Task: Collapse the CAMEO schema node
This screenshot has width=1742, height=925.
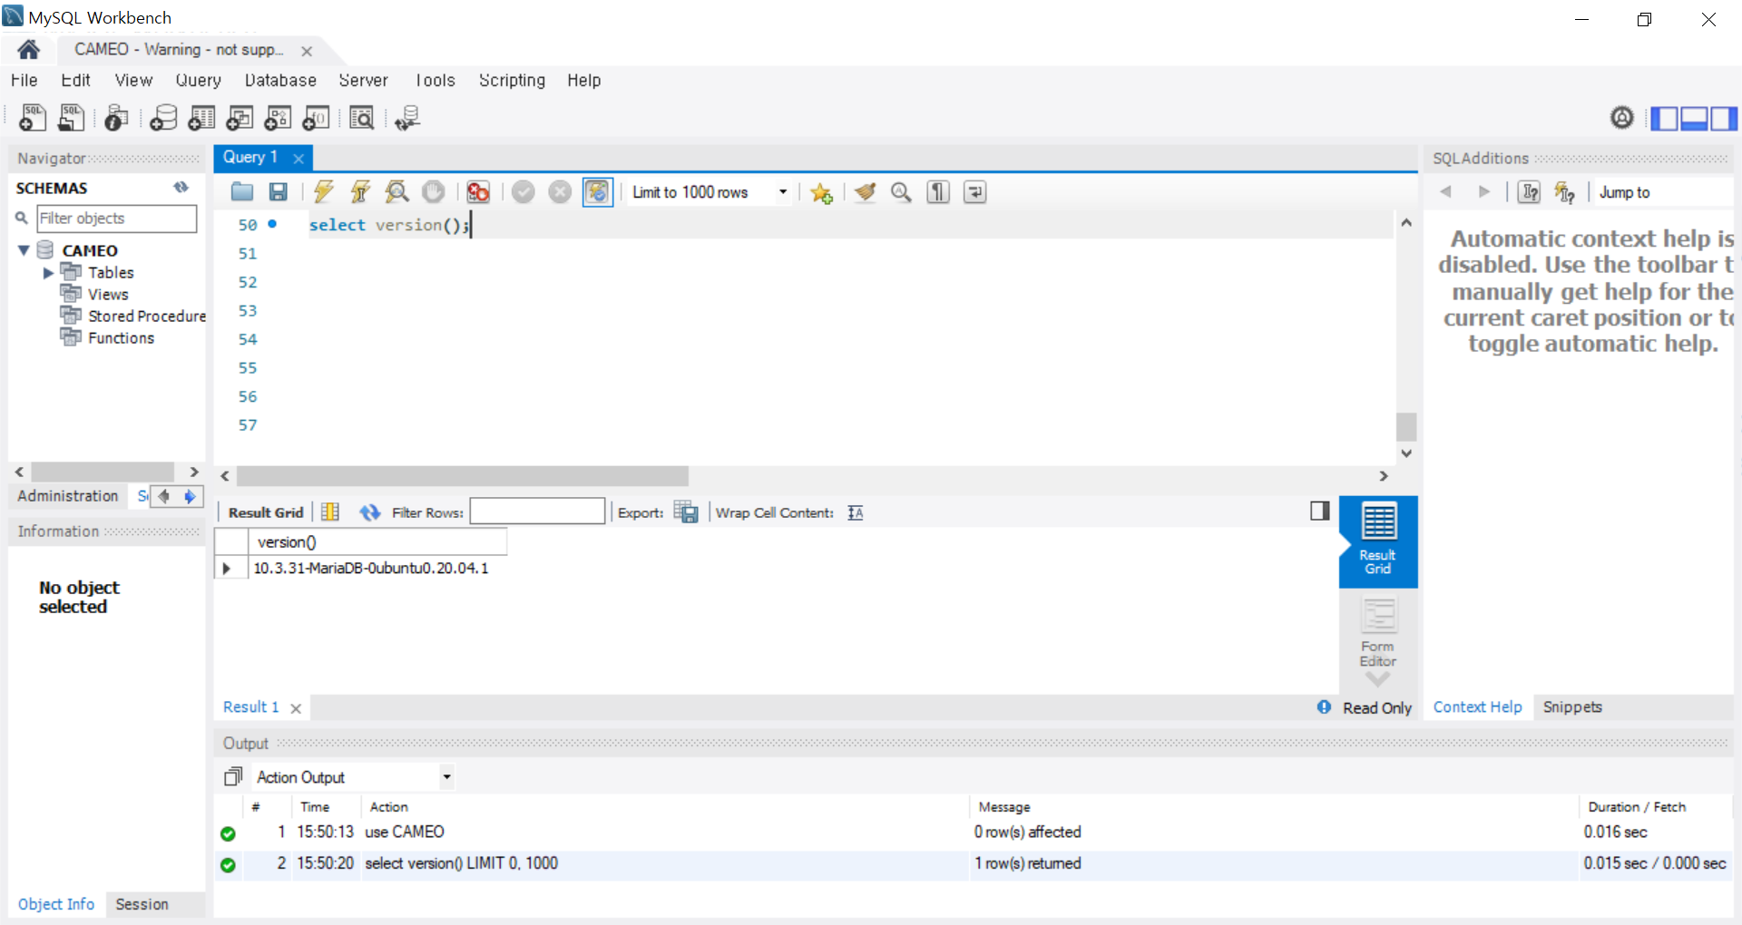Action: click(24, 250)
